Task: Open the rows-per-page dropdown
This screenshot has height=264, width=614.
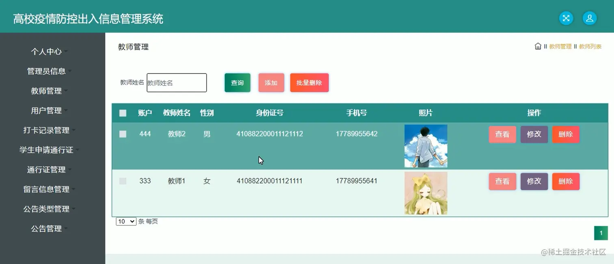Action: click(x=126, y=221)
